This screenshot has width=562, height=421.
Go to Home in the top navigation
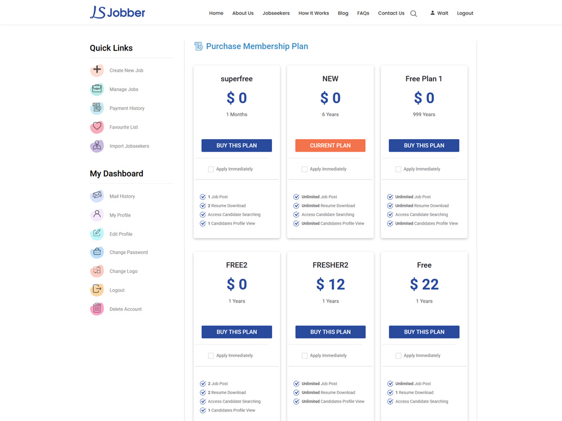(216, 13)
